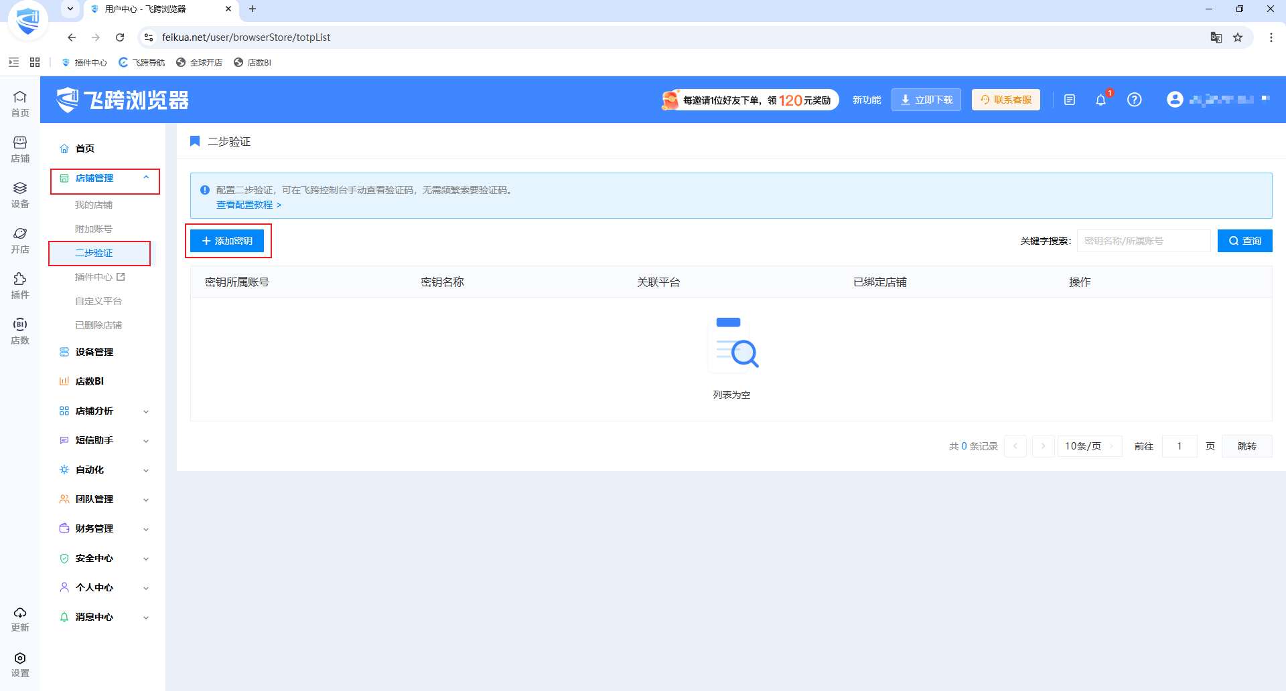Select 二步验证 submenu item
This screenshot has width=1286, height=691.
[x=94, y=253]
